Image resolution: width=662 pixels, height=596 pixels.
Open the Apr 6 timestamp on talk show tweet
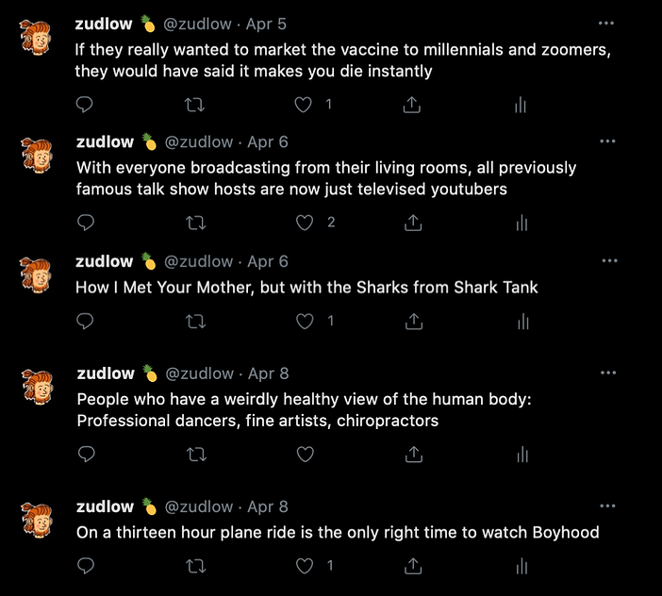click(268, 142)
